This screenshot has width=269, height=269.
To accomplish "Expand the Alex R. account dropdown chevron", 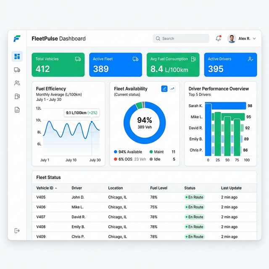I will pyautogui.click(x=254, y=39).
